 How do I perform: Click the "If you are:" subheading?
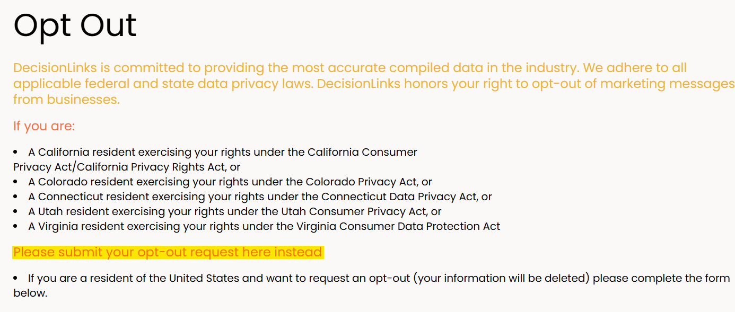(44, 126)
